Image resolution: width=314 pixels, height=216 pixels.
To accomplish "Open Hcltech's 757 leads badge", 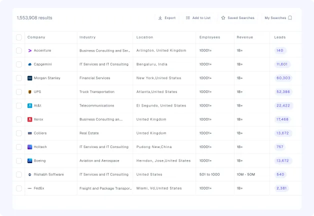I will [280, 147].
